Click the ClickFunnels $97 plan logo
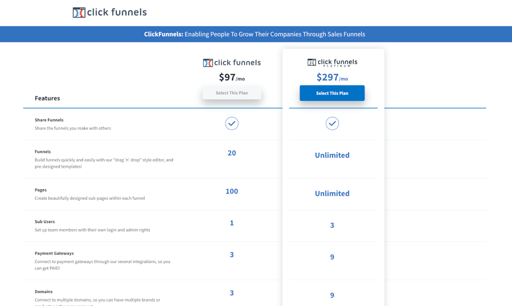This screenshot has height=306, width=512. (x=232, y=62)
